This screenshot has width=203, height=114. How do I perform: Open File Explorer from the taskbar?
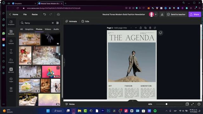tap(80, 111)
